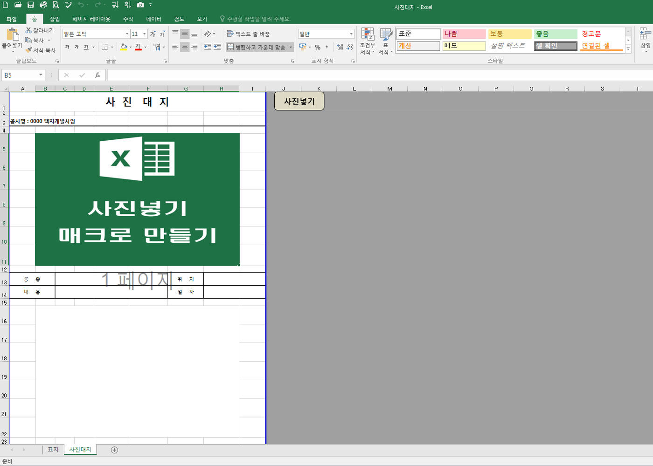This screenshot has height=466, width=653.
Task: Apply red font color
Action: coord(138,47)
